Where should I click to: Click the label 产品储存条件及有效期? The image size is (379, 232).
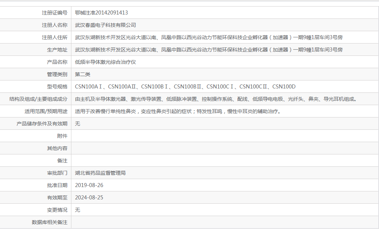pos(42,124)
